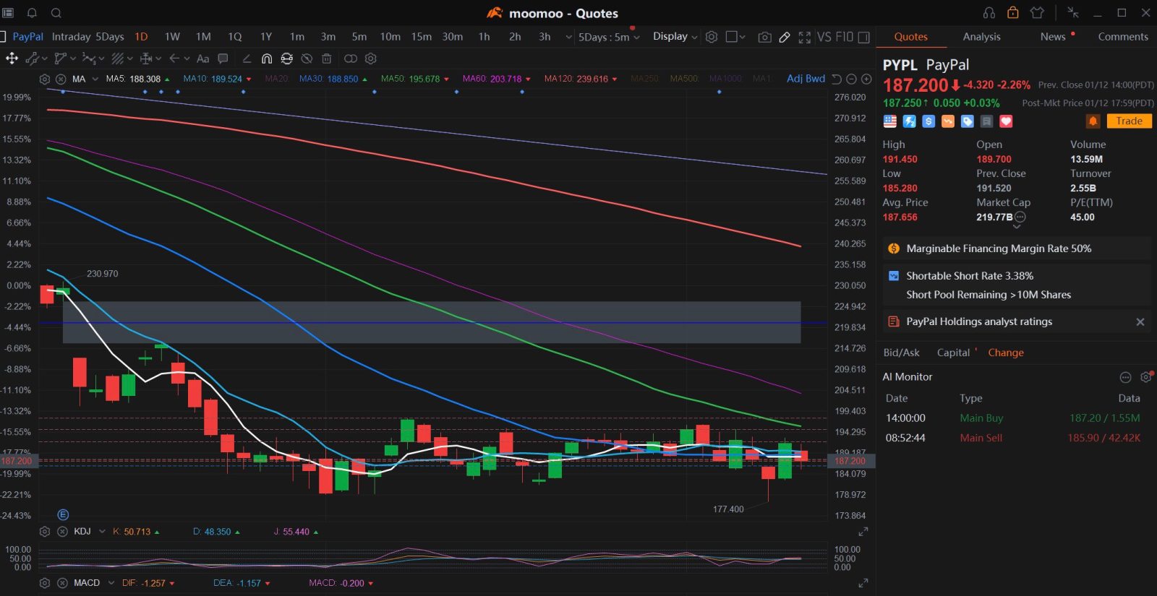1157x596 pixels.
Task: Switch to the Capital tab
Action: coord(953,353)
